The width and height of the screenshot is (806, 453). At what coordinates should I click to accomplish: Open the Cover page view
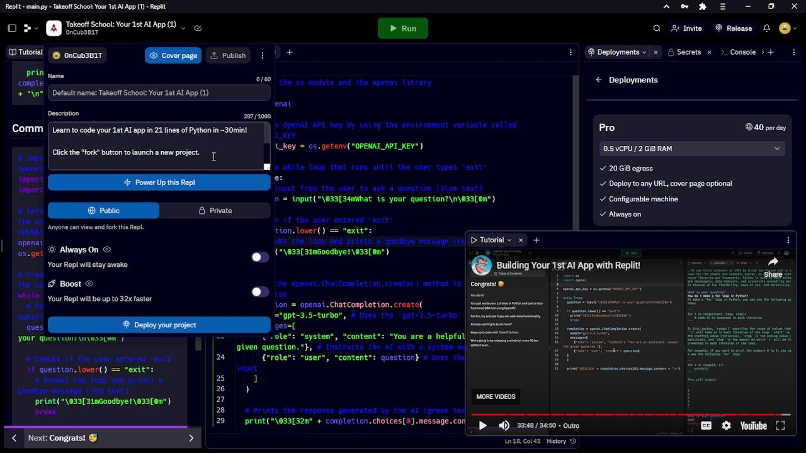click(x=173, y=55)
